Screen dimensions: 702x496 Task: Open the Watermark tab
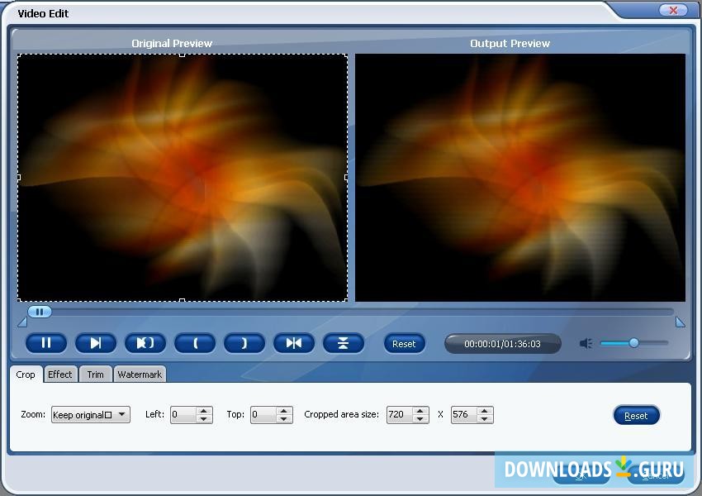(x=140, y=374)
